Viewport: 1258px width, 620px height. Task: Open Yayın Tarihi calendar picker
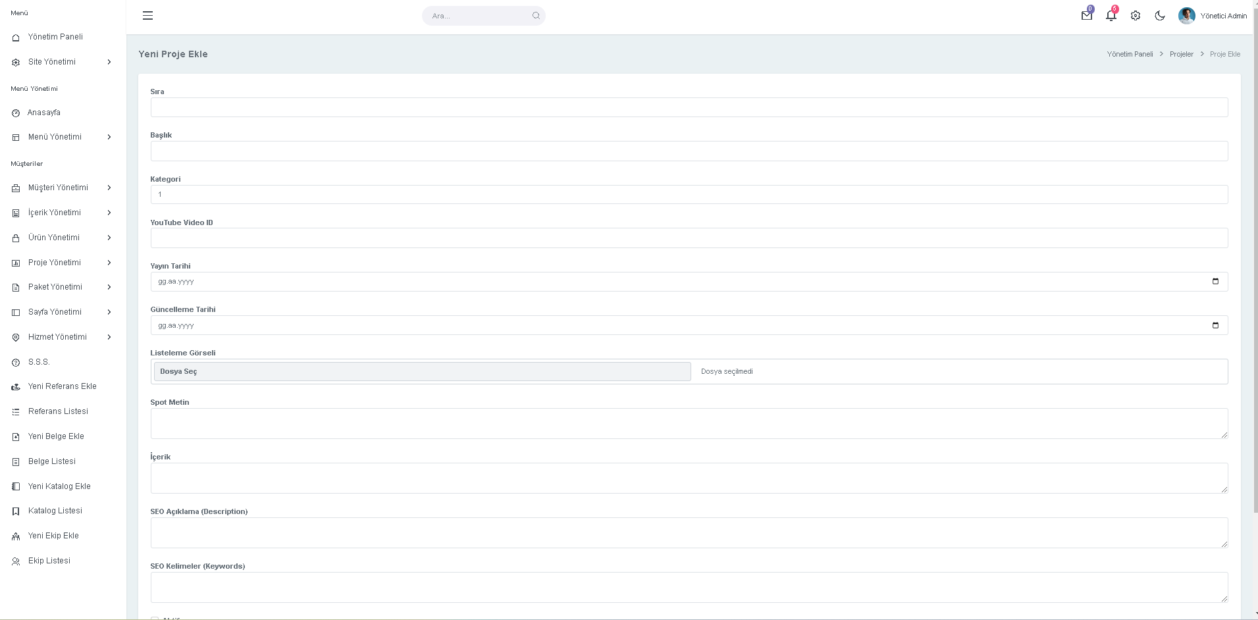(x=1215, y=282)
